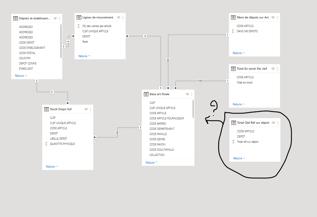Select bidirectional arrow on Nbre de dépots relationship line
Viewport: 317px width, 217px height.
[168, 60]
